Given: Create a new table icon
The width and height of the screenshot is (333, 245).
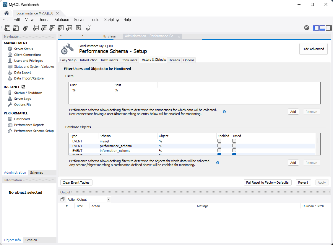Looking at the screenshot, I should coord(44,28).
